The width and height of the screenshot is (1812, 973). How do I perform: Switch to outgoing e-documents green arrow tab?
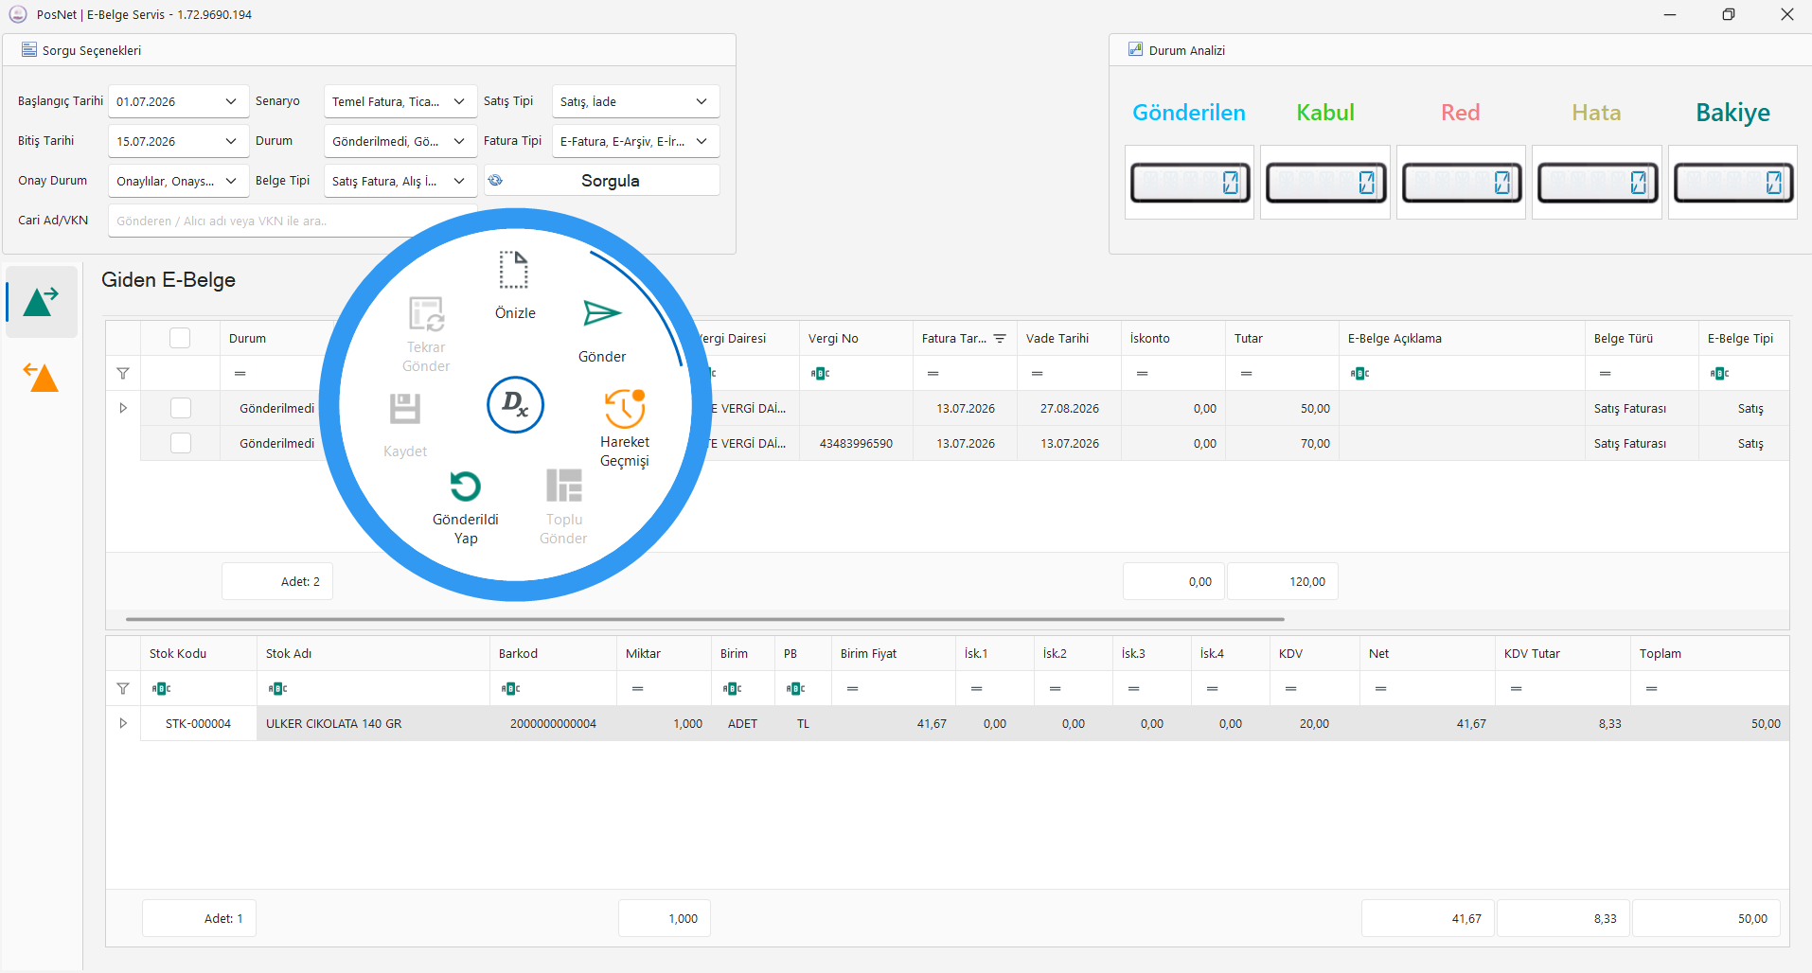click(42, 302)
